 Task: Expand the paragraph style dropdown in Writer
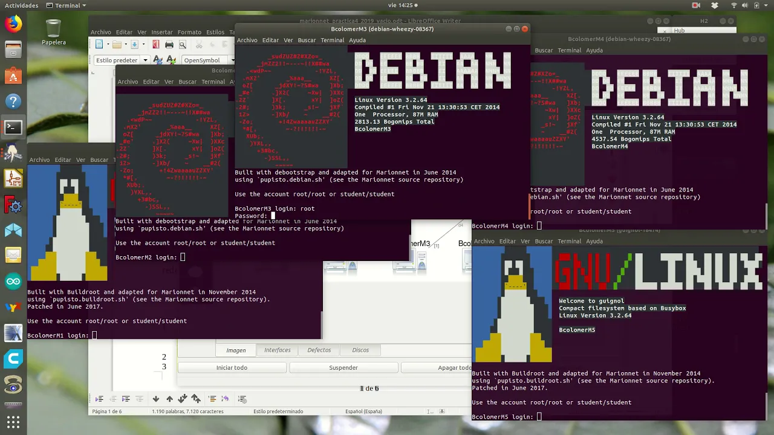[x=145, y=60]
